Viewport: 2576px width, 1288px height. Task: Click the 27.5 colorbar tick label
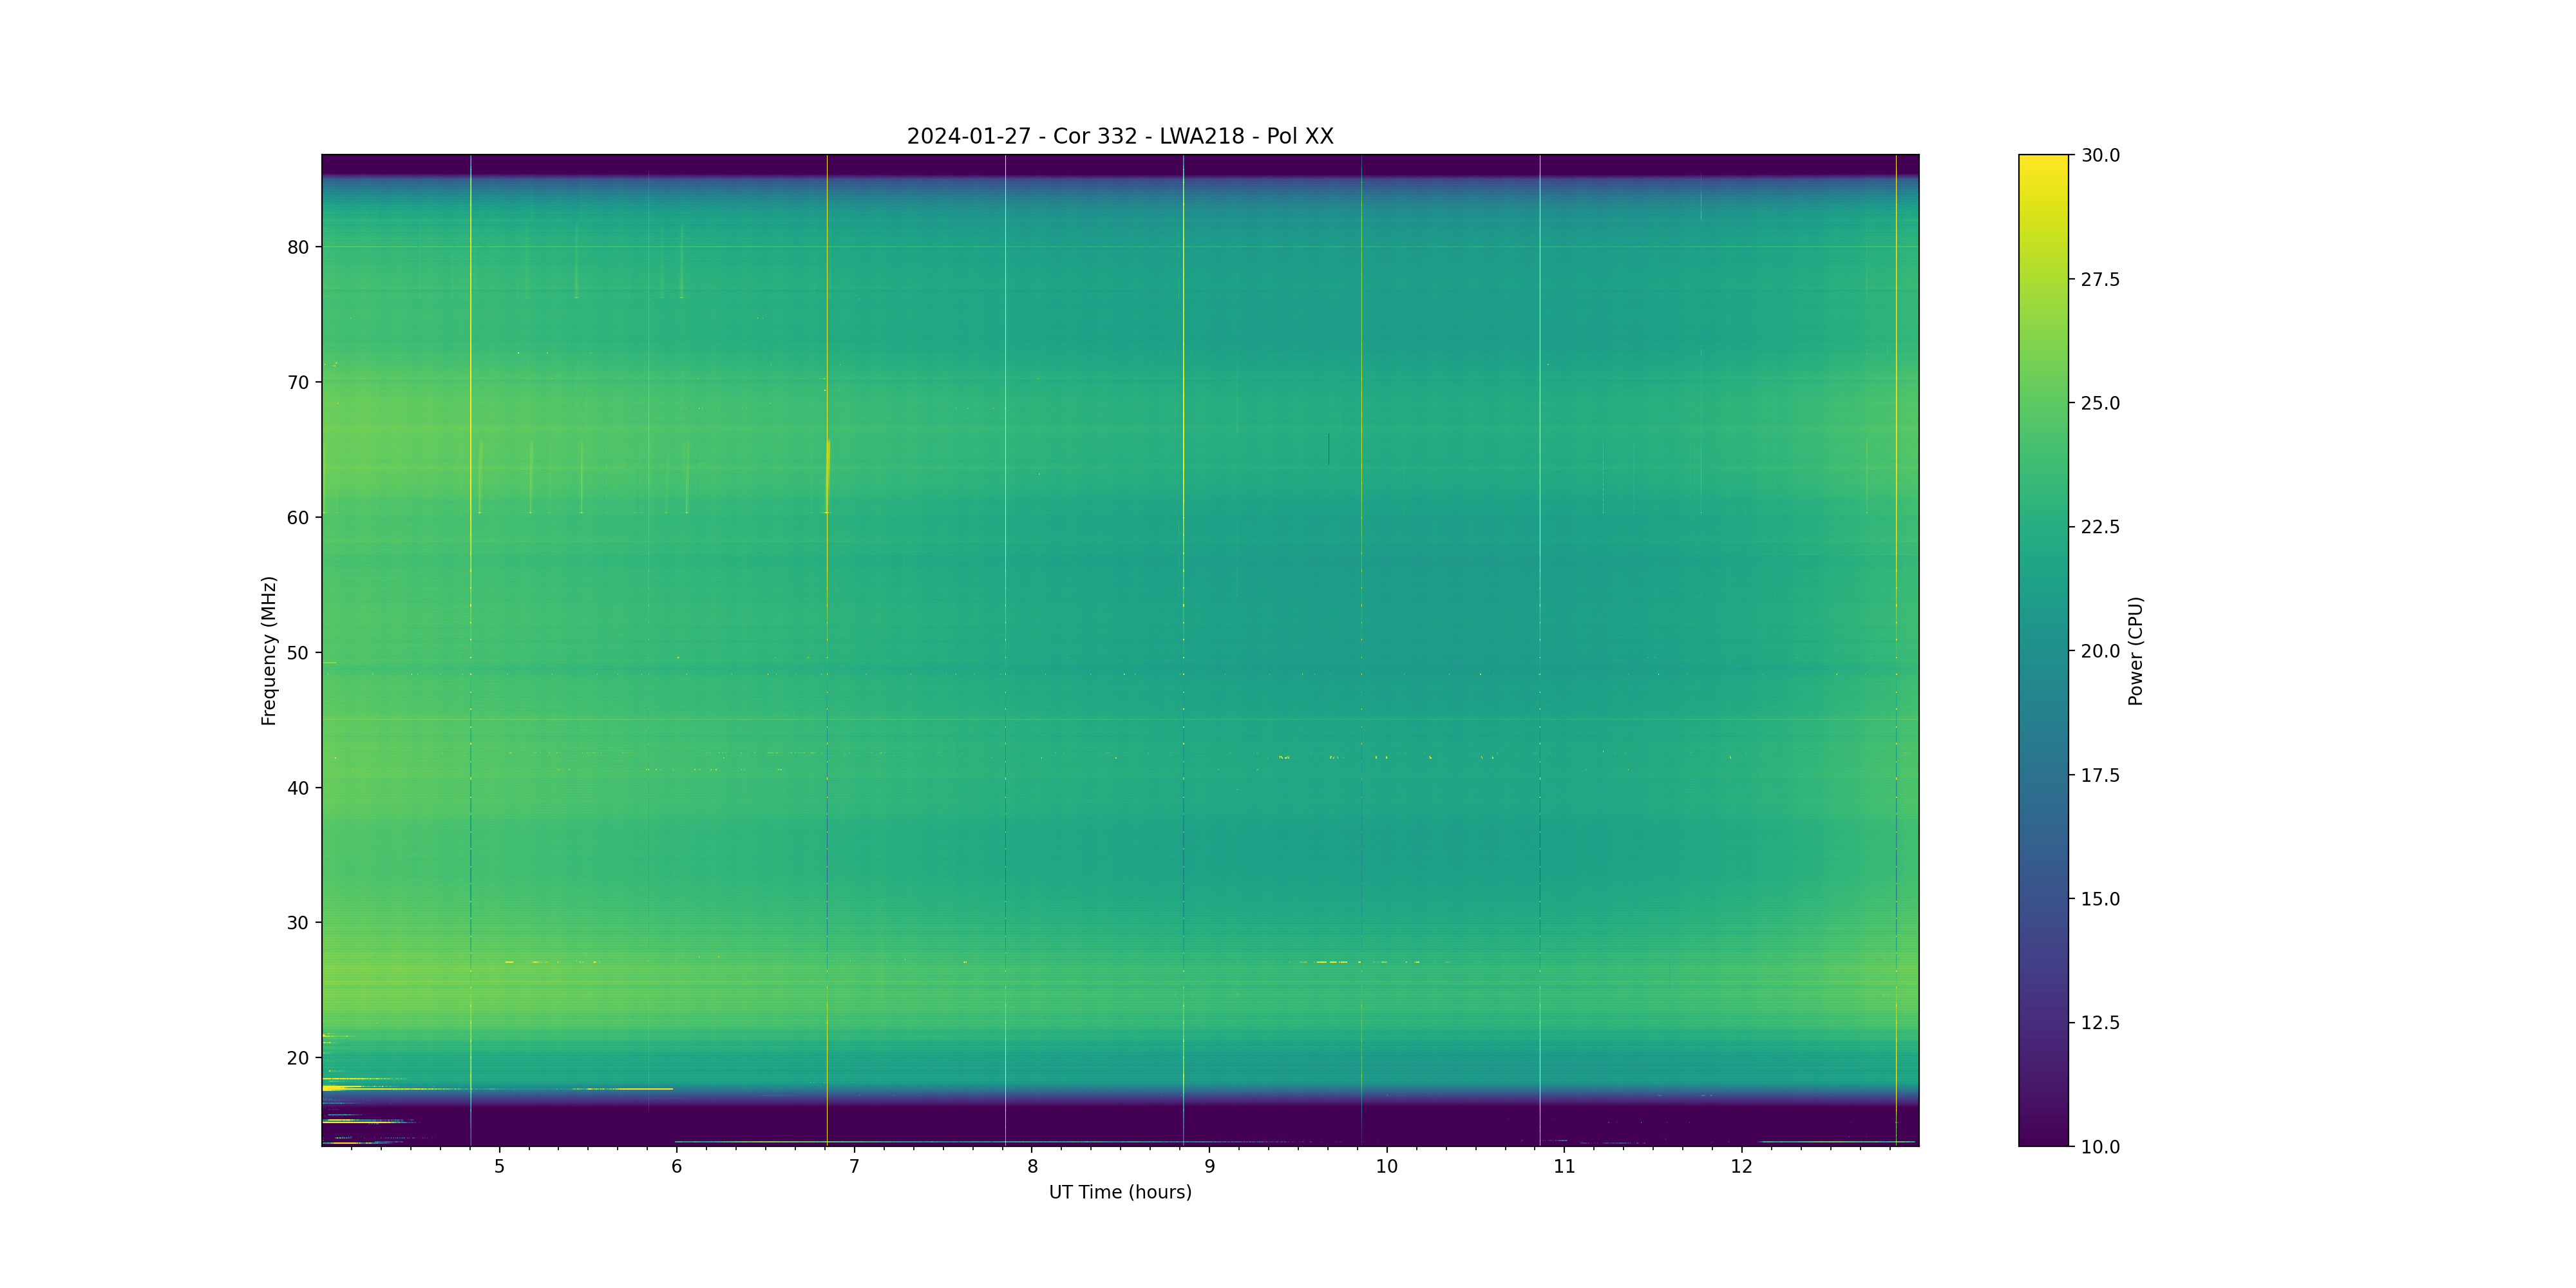[2100, 279]
